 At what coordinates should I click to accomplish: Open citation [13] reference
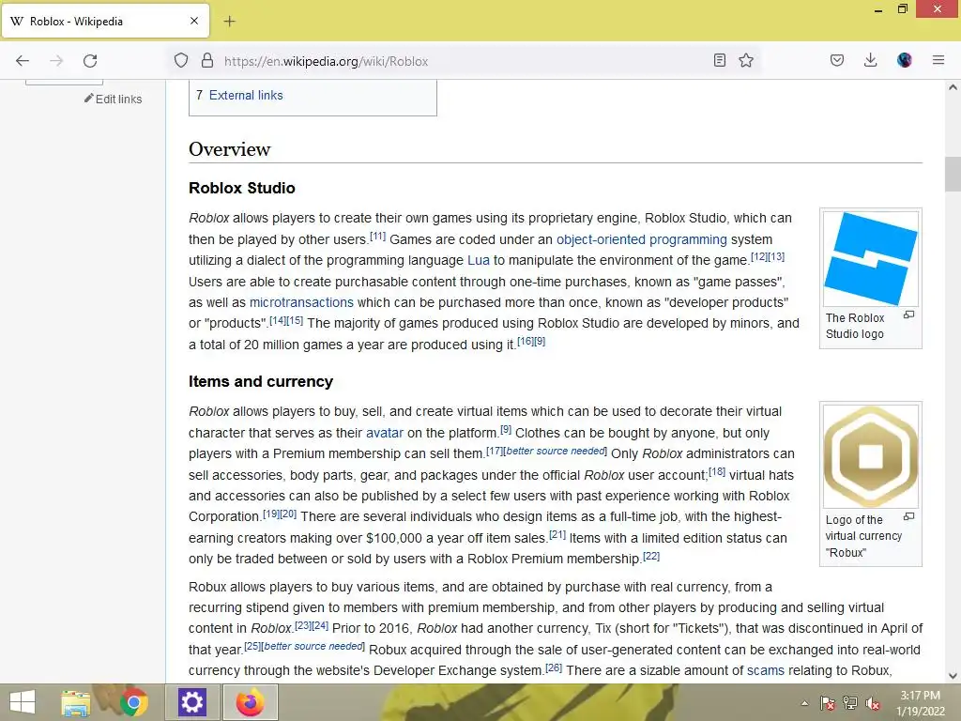(x=776, y=256)
